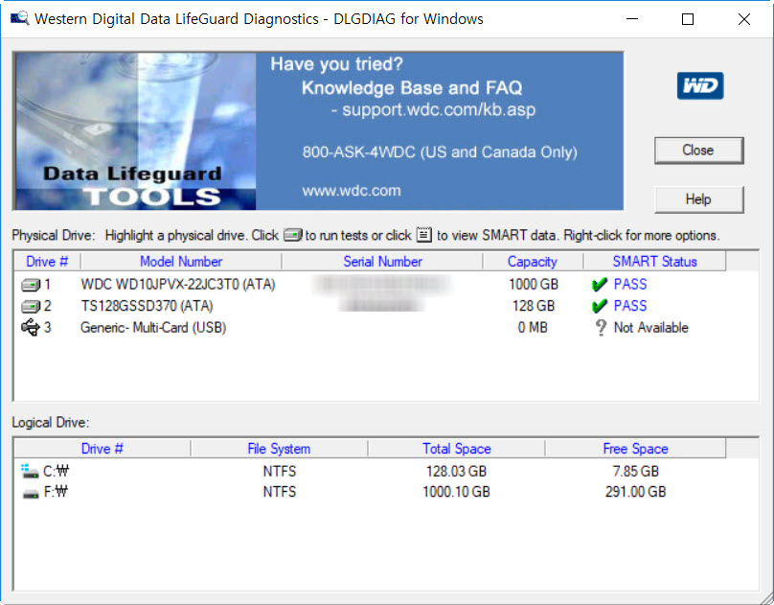Select TS128GSSD370 (ATA) model text
Screen dimensions: 774x605
148,306
